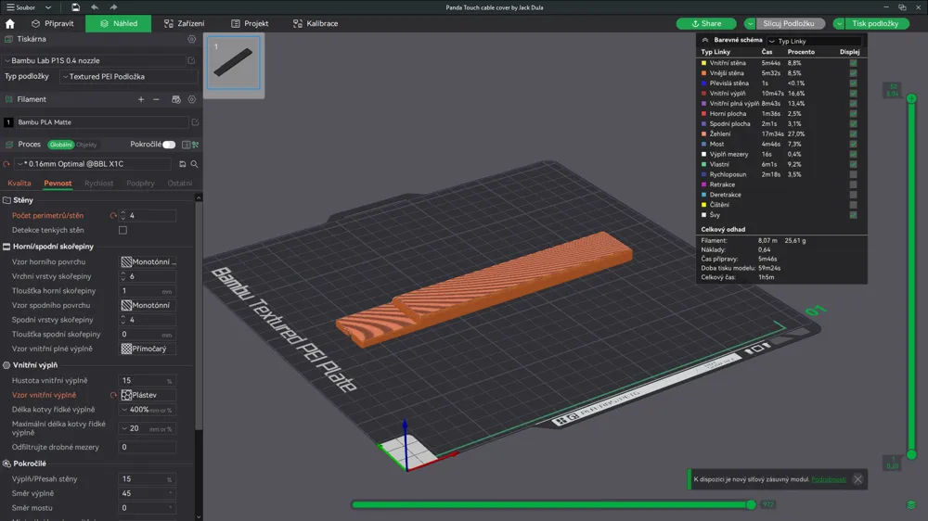
Task: Search process settings with the magnifier icon
Action: [x=194, y=164]
